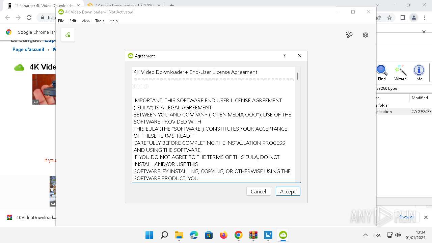Open Chrome side panel icon
The image size is (432, 243).
coord(403,18)
